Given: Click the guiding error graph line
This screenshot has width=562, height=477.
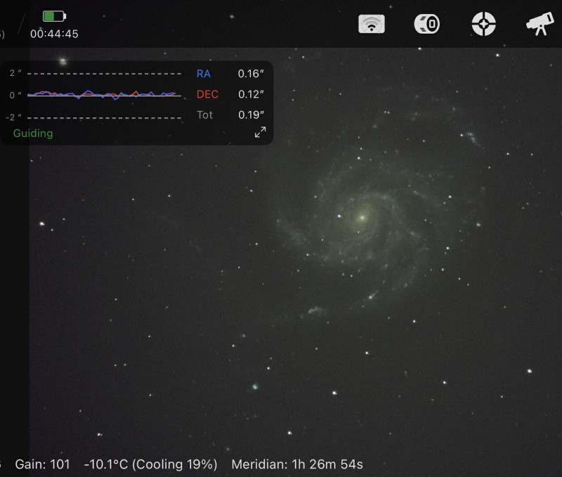Looking at the screenshot, I should [104, 95].
